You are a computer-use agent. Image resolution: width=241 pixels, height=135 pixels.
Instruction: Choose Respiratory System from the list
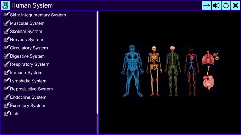30,64
